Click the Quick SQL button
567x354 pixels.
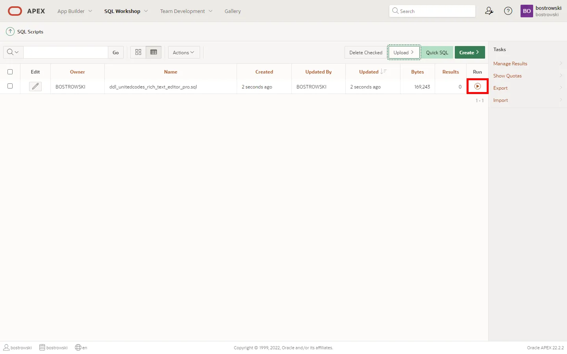click(x=437, y=52)
